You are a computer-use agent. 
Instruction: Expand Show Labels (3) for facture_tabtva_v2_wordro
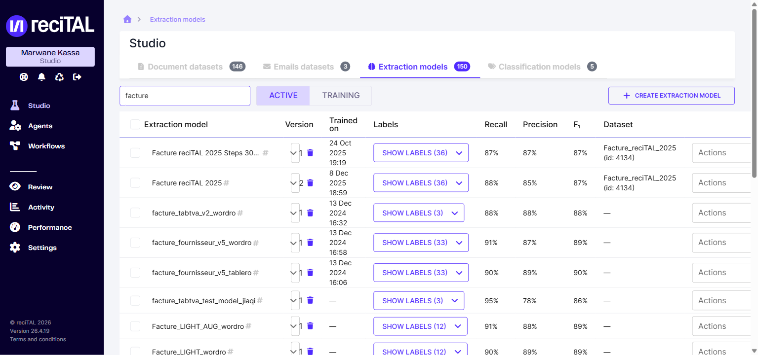pyautogui.click(x=419, y=213)
